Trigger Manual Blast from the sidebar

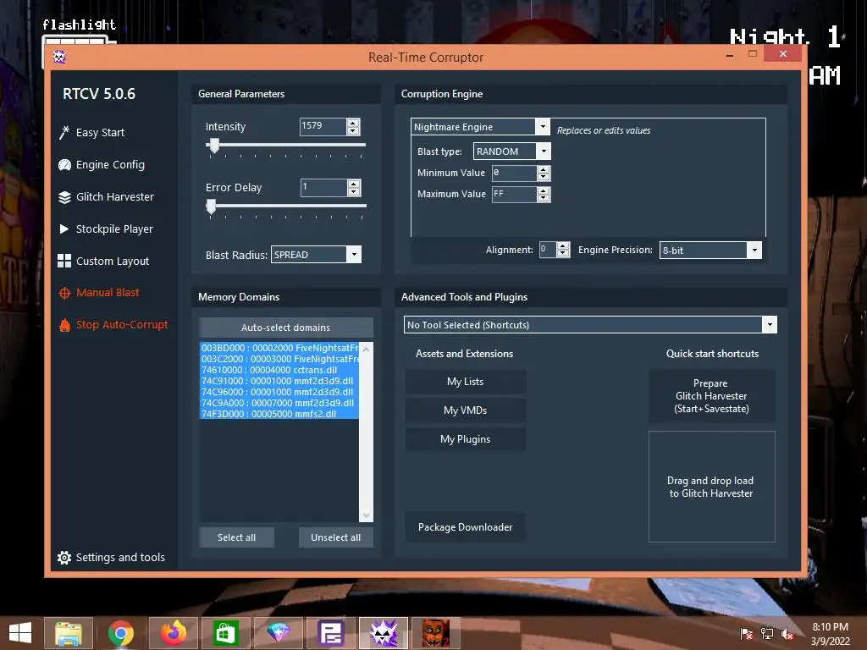pyautogui.click(x=108, y=293)
